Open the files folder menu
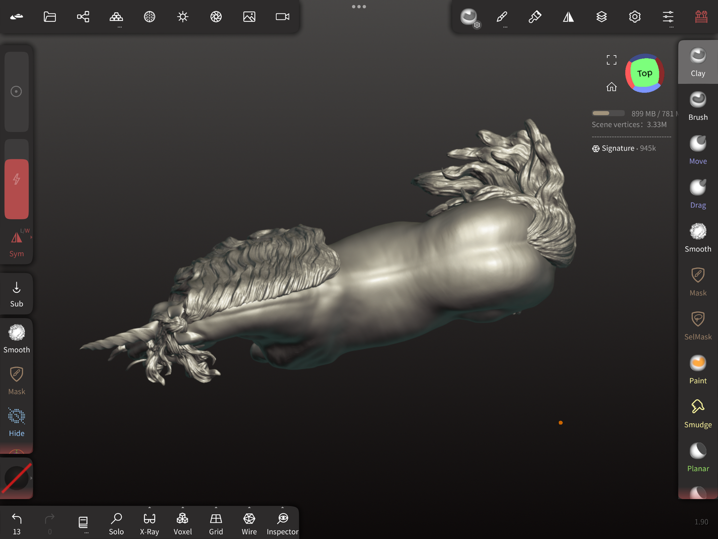 (x=50, y=17)
